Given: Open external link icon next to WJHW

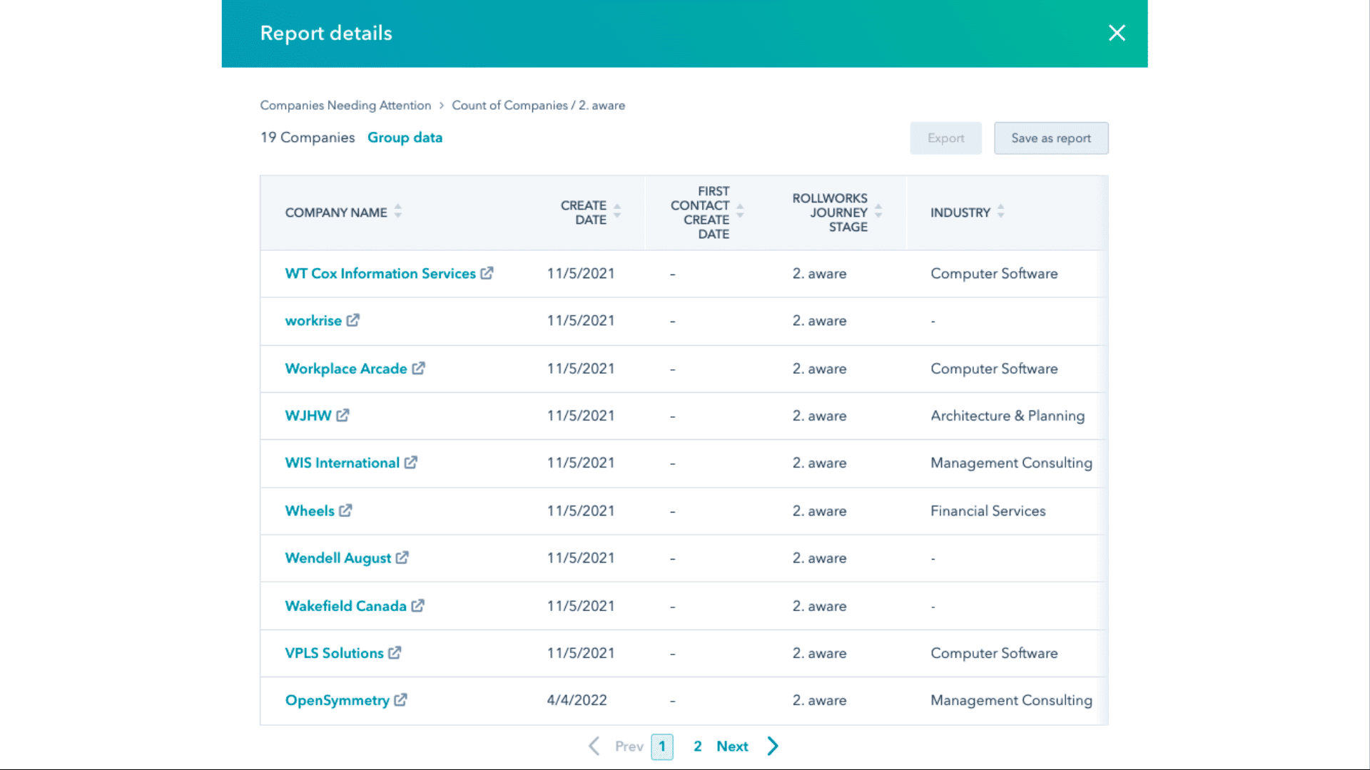Looking at the screenshot, I should [342, 415].
